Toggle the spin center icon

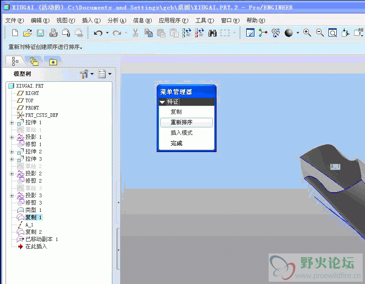(263, 33)
